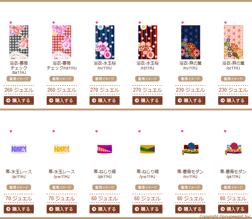Open 着用イメージ for 浴衣-水玉桜/nv11HJ
The width and height of the screenshot is (252, 219).
pyautogui.click(x=105, y=79)
